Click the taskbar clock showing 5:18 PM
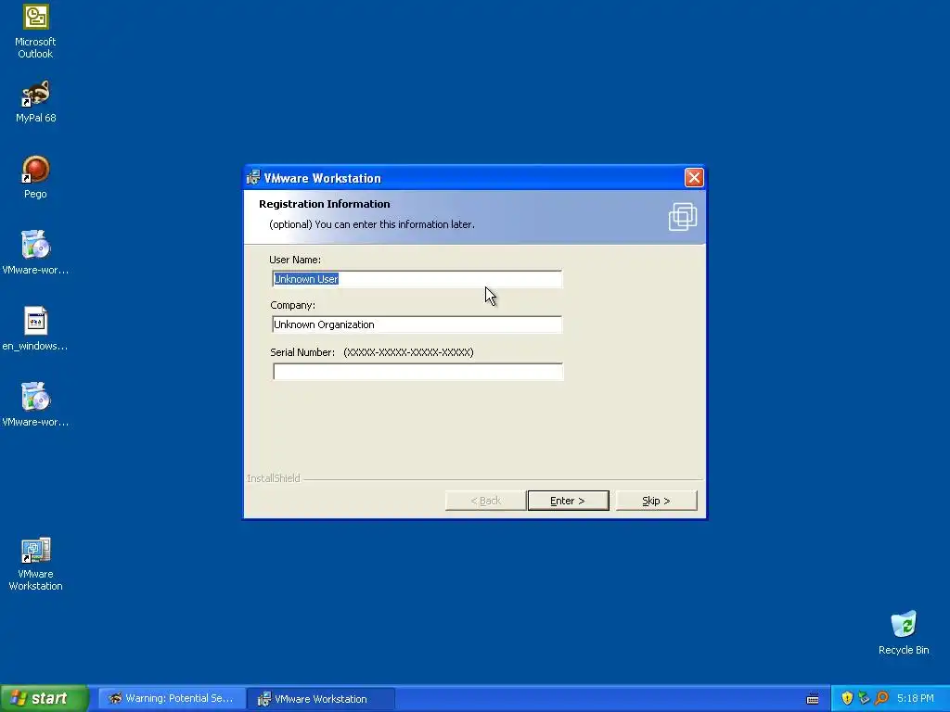Screen dimensions: 950x712 pos(916,698)
